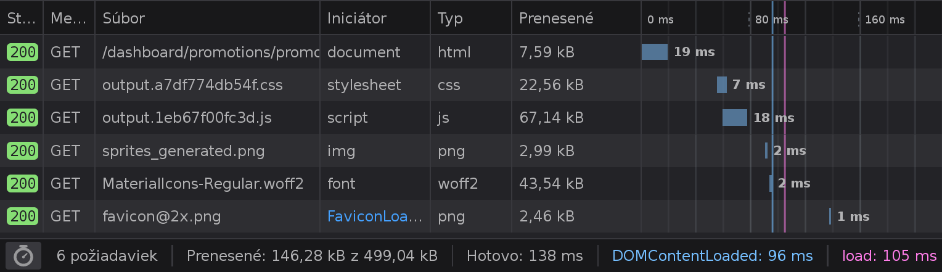Click the load: 105 ms label
The height and width of the screenshot is (272, 942).
(x=890, y=255)
